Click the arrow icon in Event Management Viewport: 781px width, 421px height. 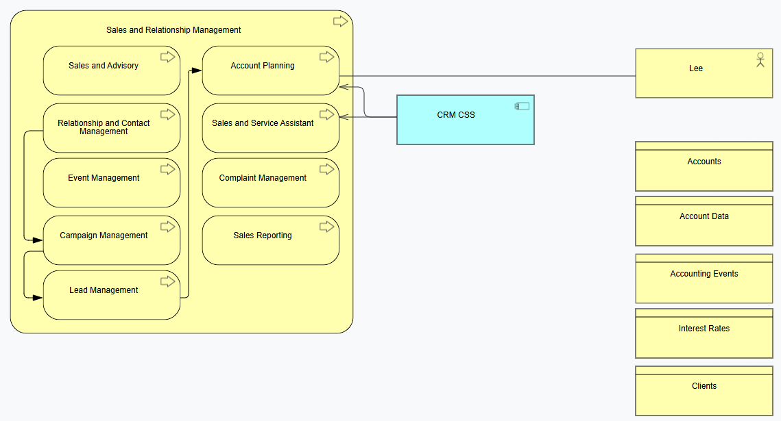[x=168, y=170]
